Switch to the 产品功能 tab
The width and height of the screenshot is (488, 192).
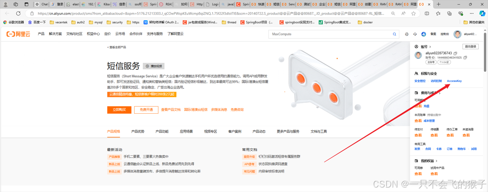pyautogui.click(x=162, y=132)
